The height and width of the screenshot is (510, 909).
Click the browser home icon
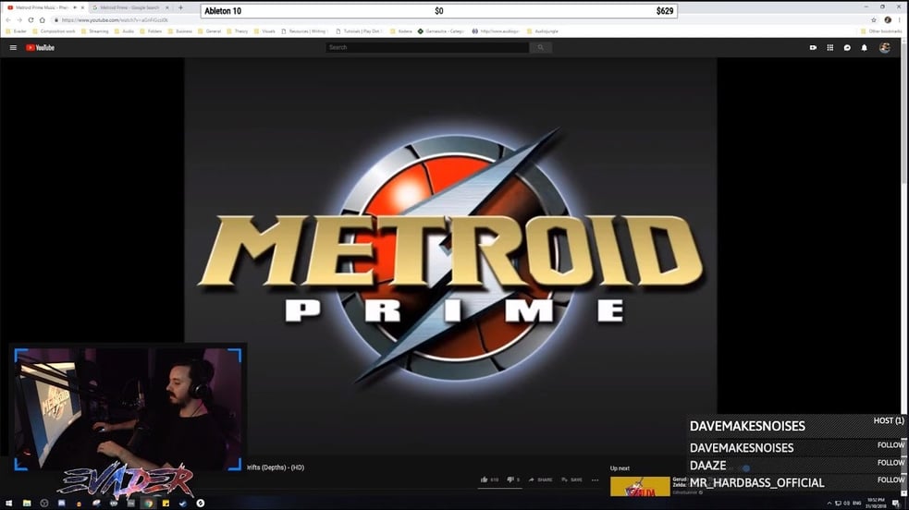pyautogui.click(x=43, y=19)
